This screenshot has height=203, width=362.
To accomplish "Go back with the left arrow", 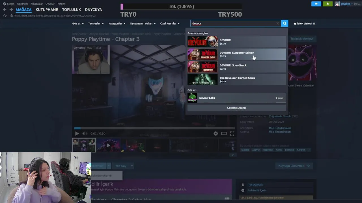I will (x=5, y=10).
